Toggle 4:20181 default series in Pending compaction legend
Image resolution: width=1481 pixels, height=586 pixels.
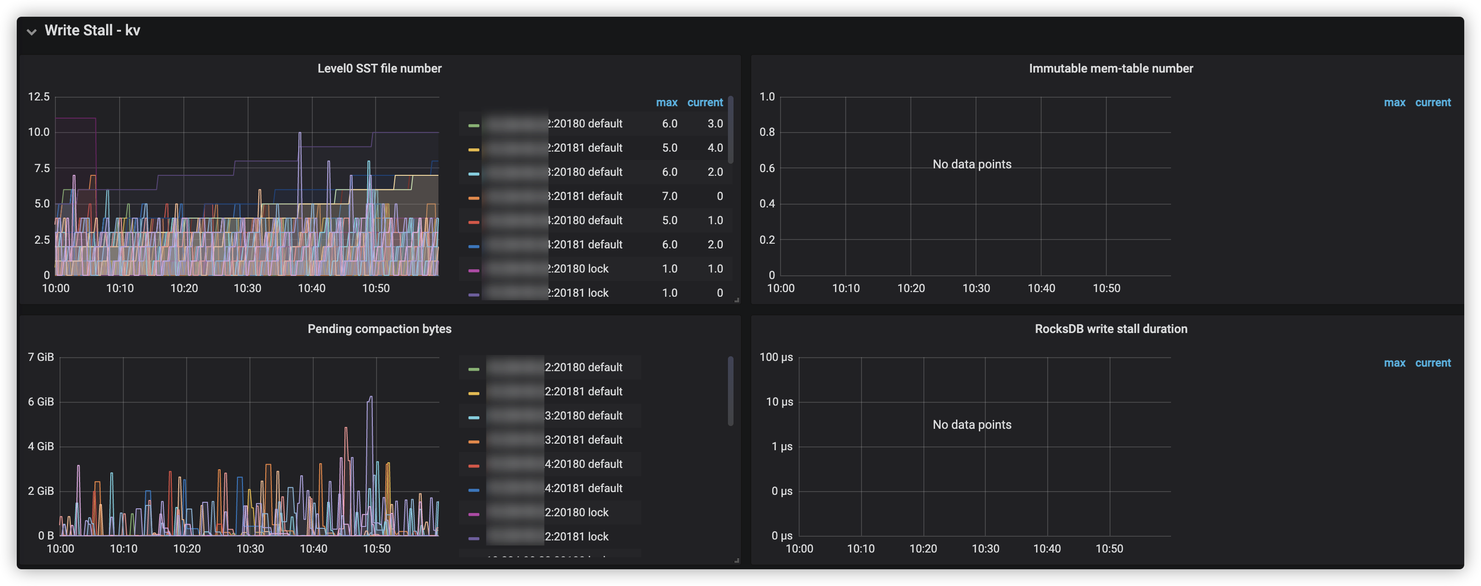click(x=583, y=488)
